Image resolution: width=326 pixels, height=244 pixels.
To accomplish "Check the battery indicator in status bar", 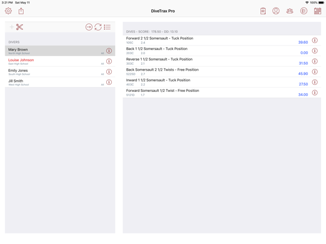I will tap(321, 2).
